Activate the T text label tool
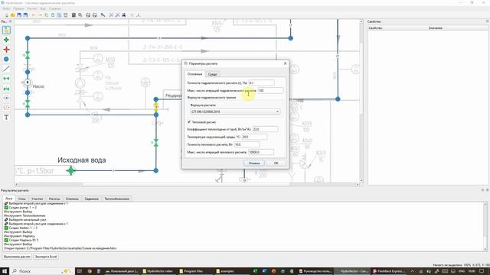 coord(6,117)
